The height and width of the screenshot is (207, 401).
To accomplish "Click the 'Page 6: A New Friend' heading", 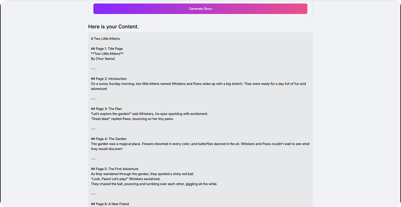I will [110, 204].
